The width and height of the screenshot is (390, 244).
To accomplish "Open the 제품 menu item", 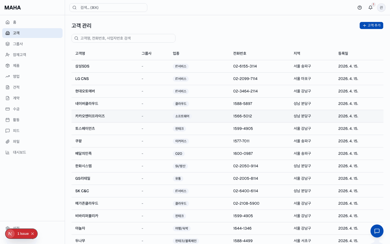I will pos(32,66).
